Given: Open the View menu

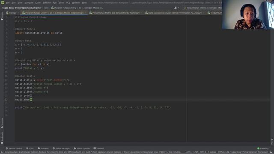Looking at the screenshot, I should [x=20, y=3].
